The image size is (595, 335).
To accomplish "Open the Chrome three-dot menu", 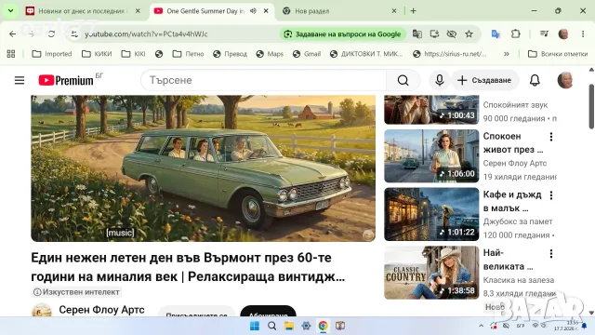I will 583,34.
